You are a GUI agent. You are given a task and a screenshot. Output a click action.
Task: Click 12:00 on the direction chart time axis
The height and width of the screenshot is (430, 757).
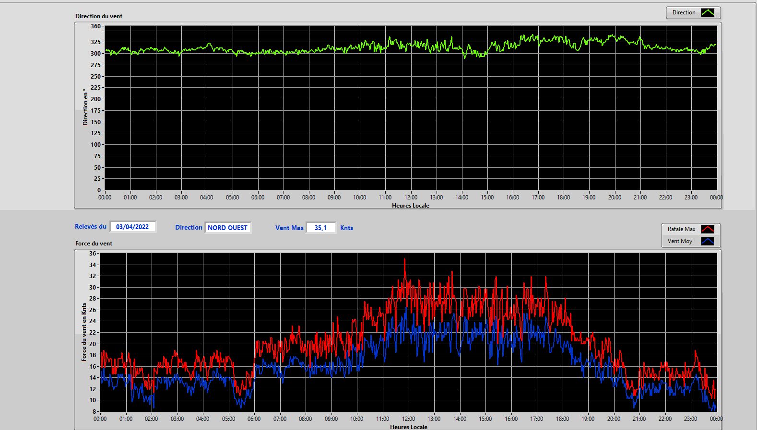(x=411, y=197)
